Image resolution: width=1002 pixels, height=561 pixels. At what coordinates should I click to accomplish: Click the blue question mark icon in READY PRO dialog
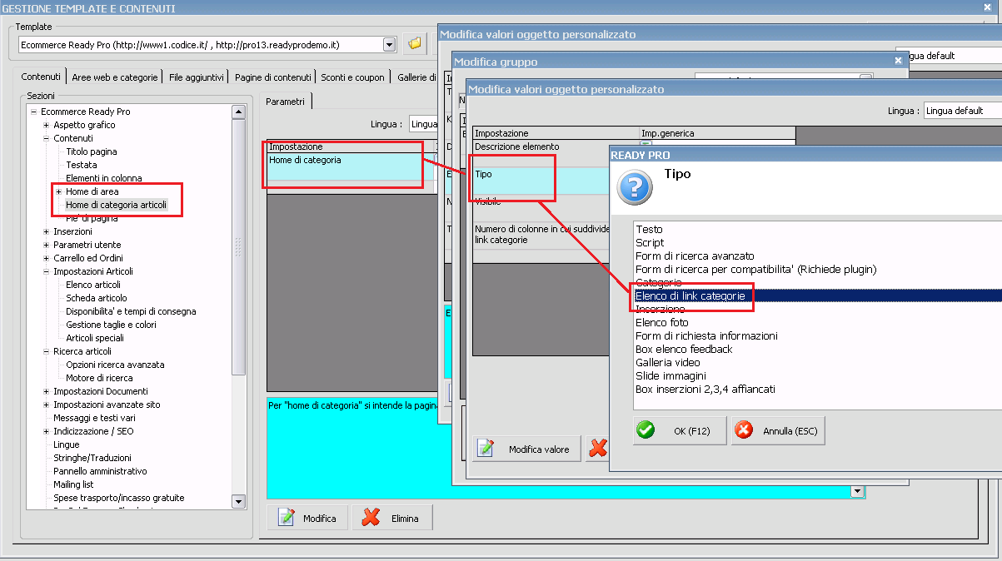(x=635, y=186)
